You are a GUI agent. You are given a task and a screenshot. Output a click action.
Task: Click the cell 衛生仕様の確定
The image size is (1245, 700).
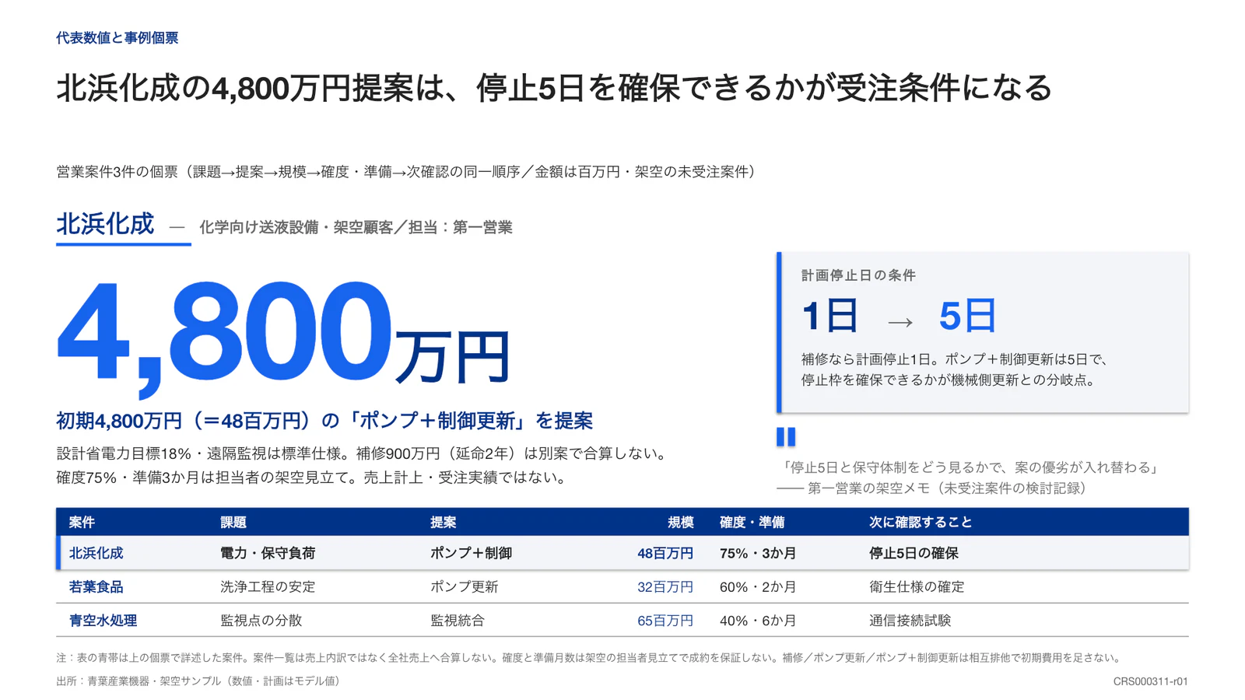(x=917, y=587)
